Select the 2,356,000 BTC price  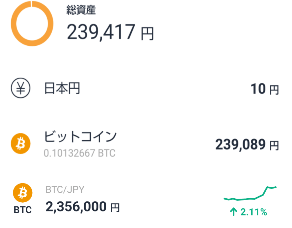point(76,207)
